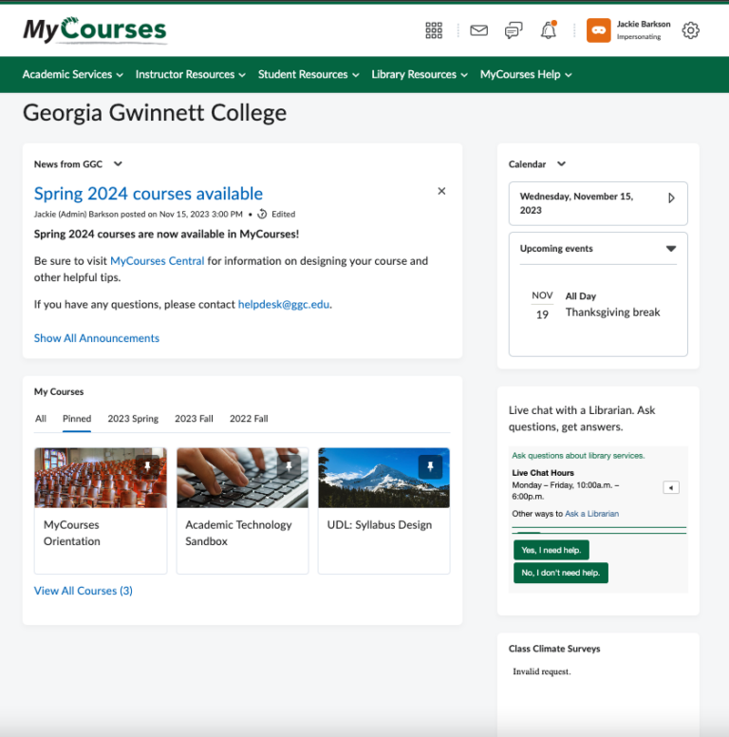729x737 pixels.
Task: Open the UDL: Syllabus Design mountain thumbnail
Action: coord(383,478)
